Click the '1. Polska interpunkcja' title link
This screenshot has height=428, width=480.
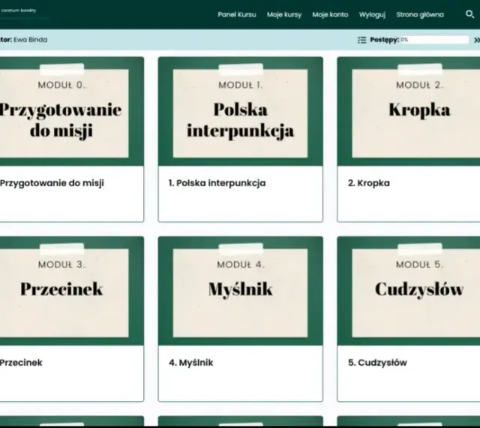click(217, 183)
